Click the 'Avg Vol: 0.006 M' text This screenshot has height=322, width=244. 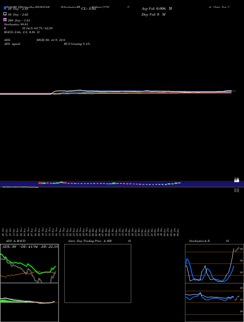point(157,9)
